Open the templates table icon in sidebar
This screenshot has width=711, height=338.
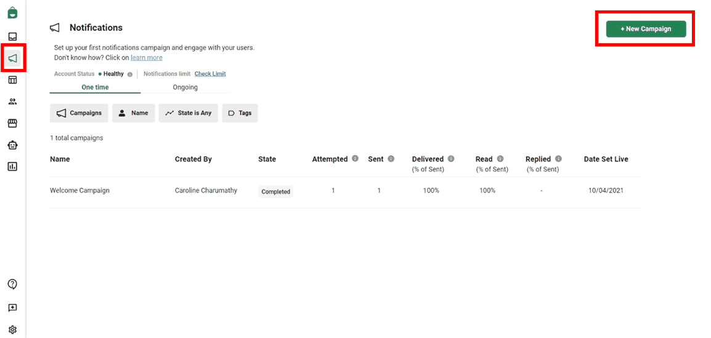12,80
